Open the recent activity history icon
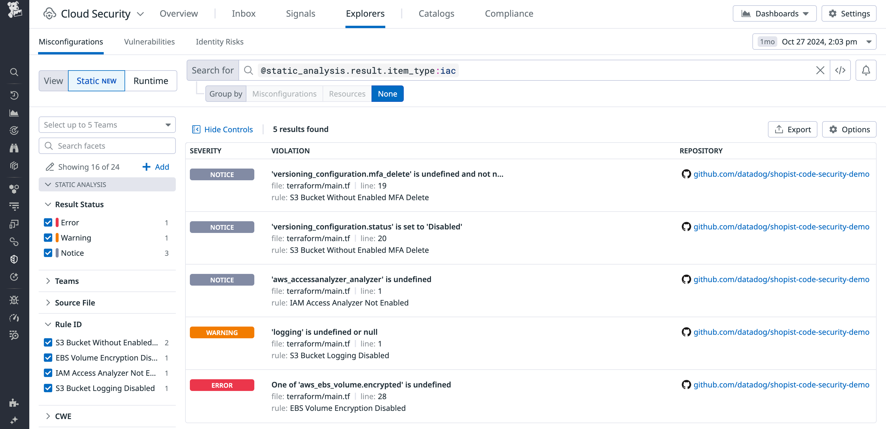Viewport: 886px width, 429px height. (x=14, y=95)
